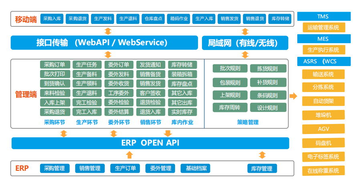
Task: Click the 库存周转 strategy box
Action: pos(230,107)
